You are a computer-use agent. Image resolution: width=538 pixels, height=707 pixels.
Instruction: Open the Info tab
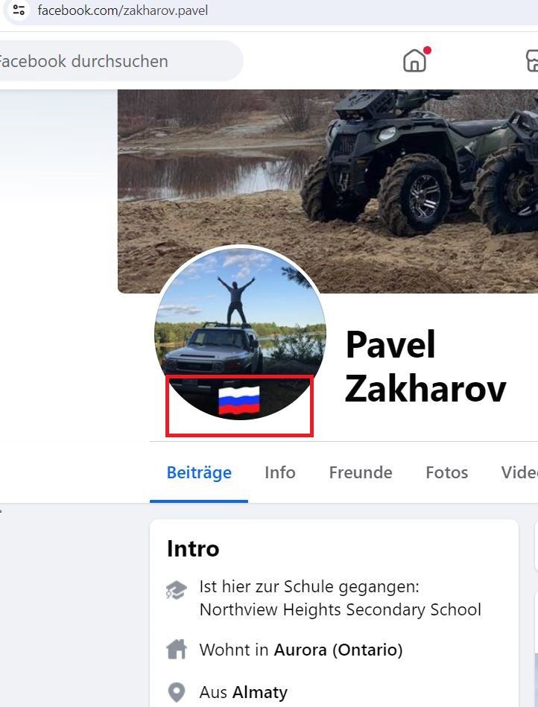280,472
